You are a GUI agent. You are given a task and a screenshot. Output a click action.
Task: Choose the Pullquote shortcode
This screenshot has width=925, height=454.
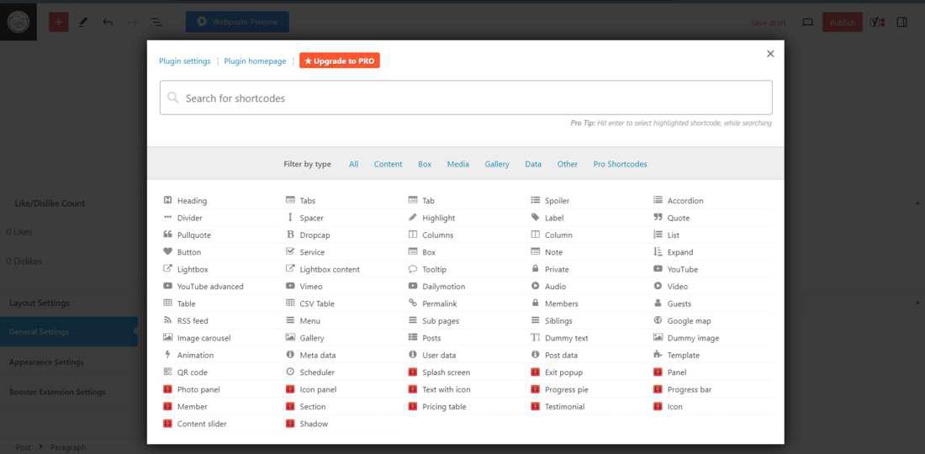tap(187, 235)
